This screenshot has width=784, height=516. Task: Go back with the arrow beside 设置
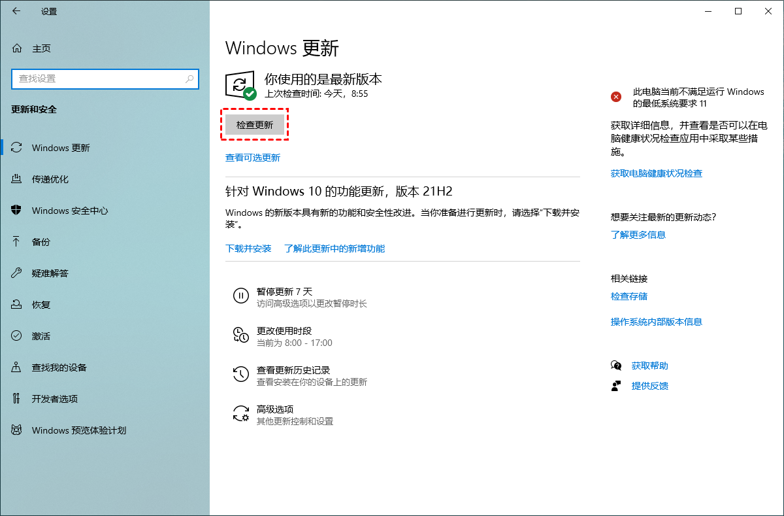(x=16, y=11)
